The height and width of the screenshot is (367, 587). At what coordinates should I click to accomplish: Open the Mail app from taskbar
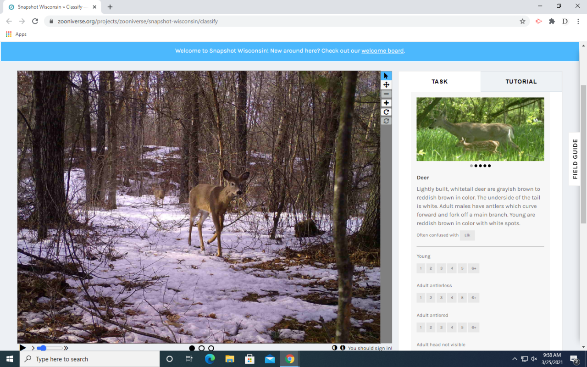[270, 359]
